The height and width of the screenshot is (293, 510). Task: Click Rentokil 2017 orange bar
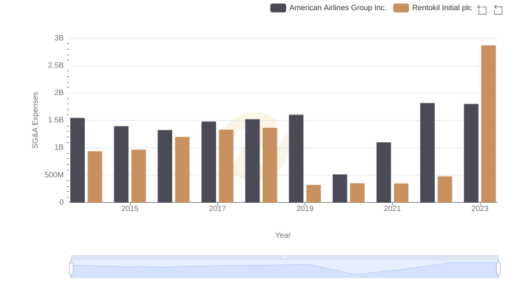[226, 166]
